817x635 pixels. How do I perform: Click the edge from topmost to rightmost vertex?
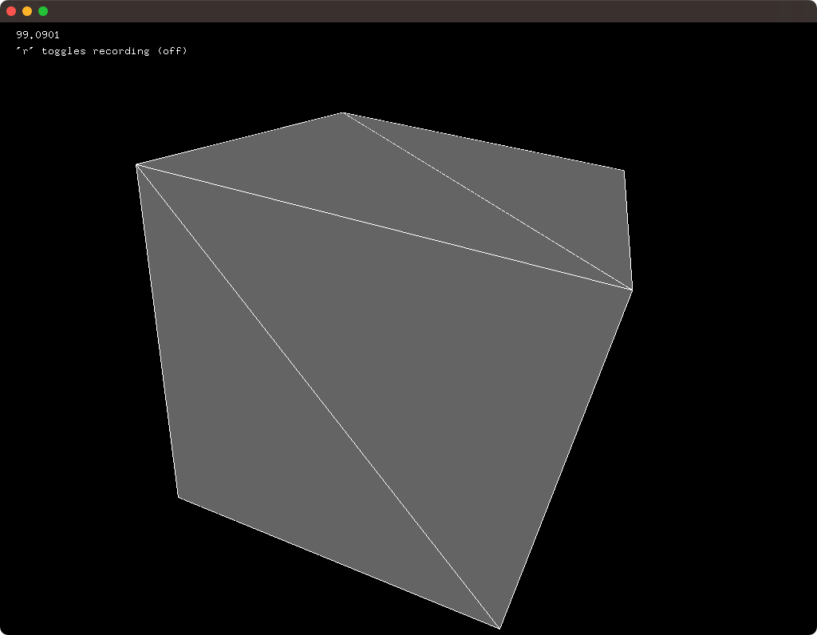(x=487, y=201)
